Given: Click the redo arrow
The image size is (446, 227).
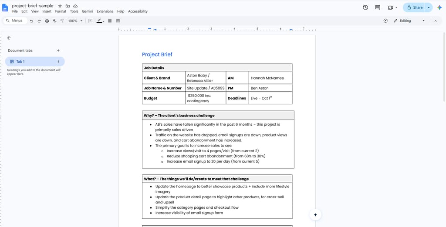Looking at the screenshot, I should coord(39,21).
